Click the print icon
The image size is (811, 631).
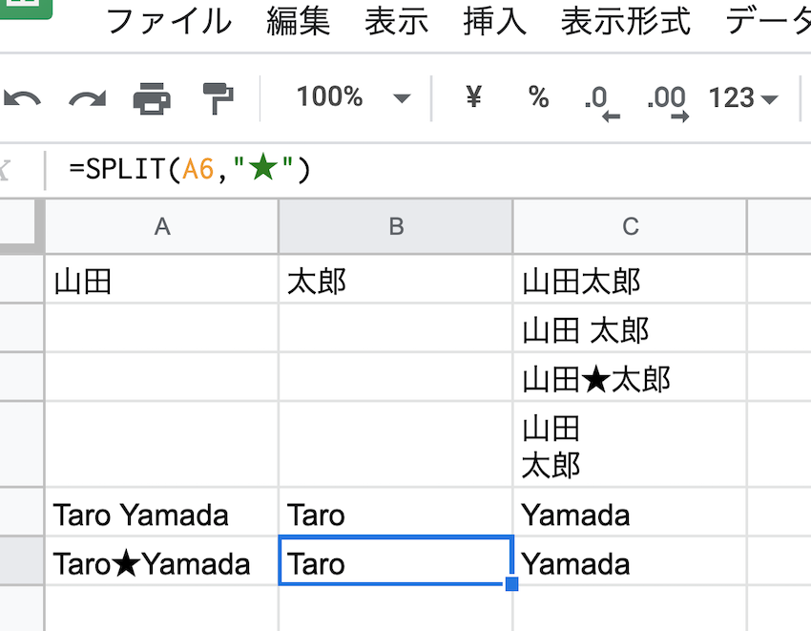(x=152, y=97)
